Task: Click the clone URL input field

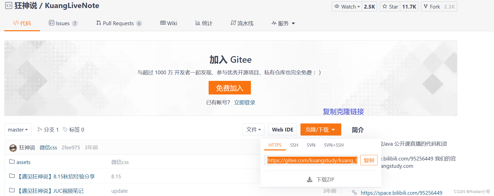Action: point(311,160)
